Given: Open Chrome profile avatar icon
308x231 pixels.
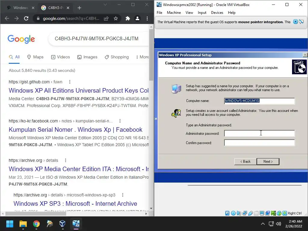Looking at the screenshot, I should click(137, 18).
